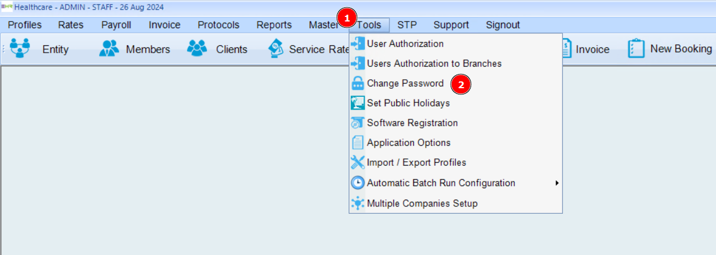This screenshot has width=716, height=255.
Task: Expand Automatic Batch Run Configuration submenu arrow
Action: pos(557,183)
